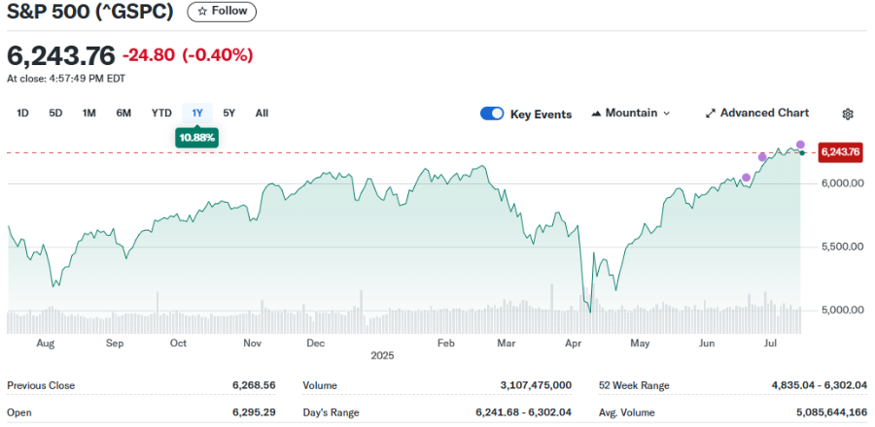Click the Nov x-axis label

pos(253,344)
